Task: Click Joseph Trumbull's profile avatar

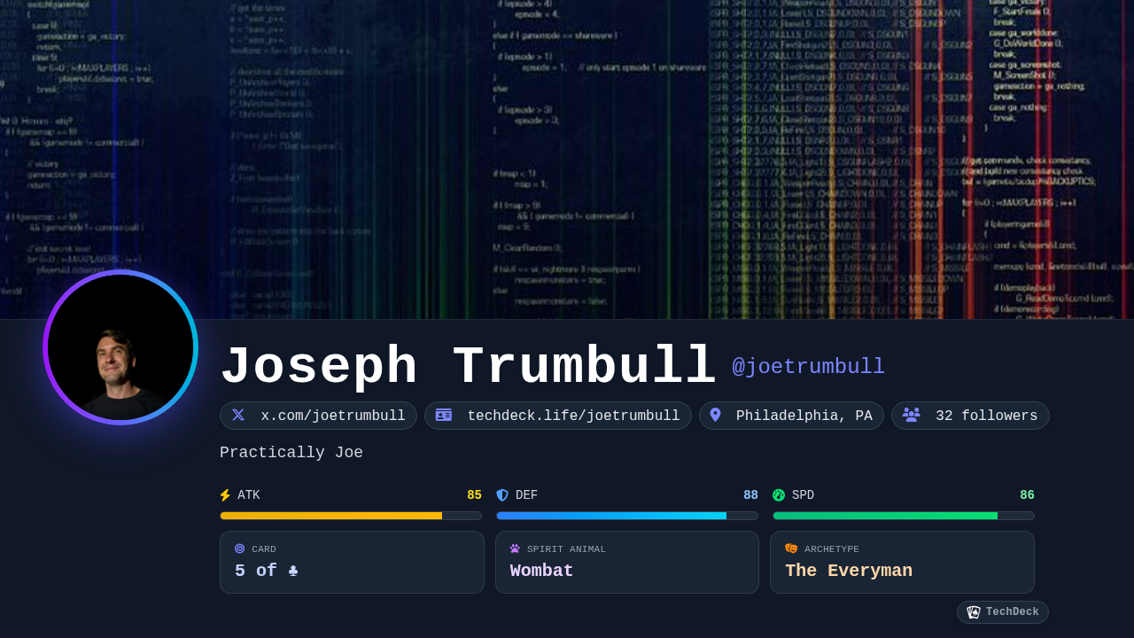Action: 120,347
